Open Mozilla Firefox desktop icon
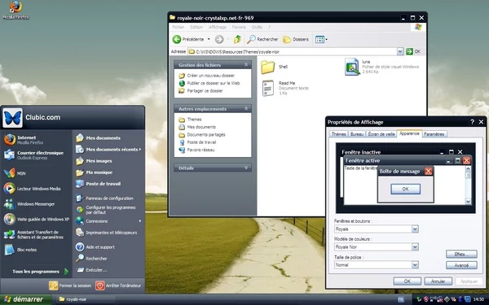The height and width of the screenshot is (305, 489). coord(15,10)
